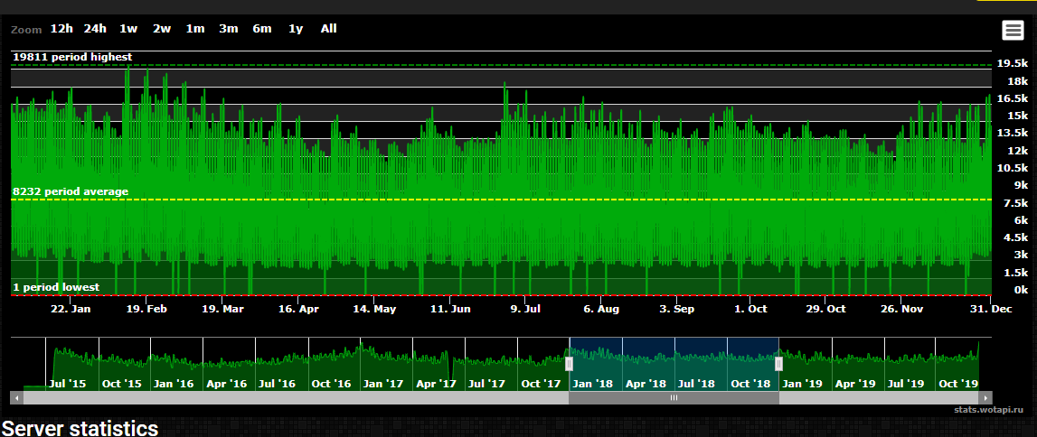Switch zoom to 1m
The width and height of the screenshot is (1037, 437).
click(195, 29)
